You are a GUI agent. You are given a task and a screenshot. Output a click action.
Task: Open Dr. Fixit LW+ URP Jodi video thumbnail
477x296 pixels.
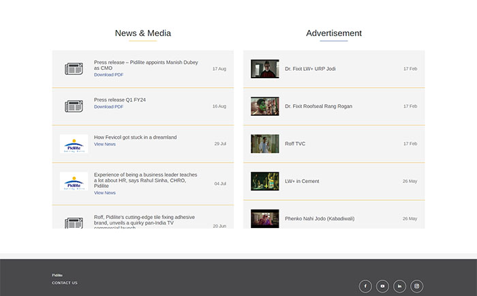(x=264, y=69)
